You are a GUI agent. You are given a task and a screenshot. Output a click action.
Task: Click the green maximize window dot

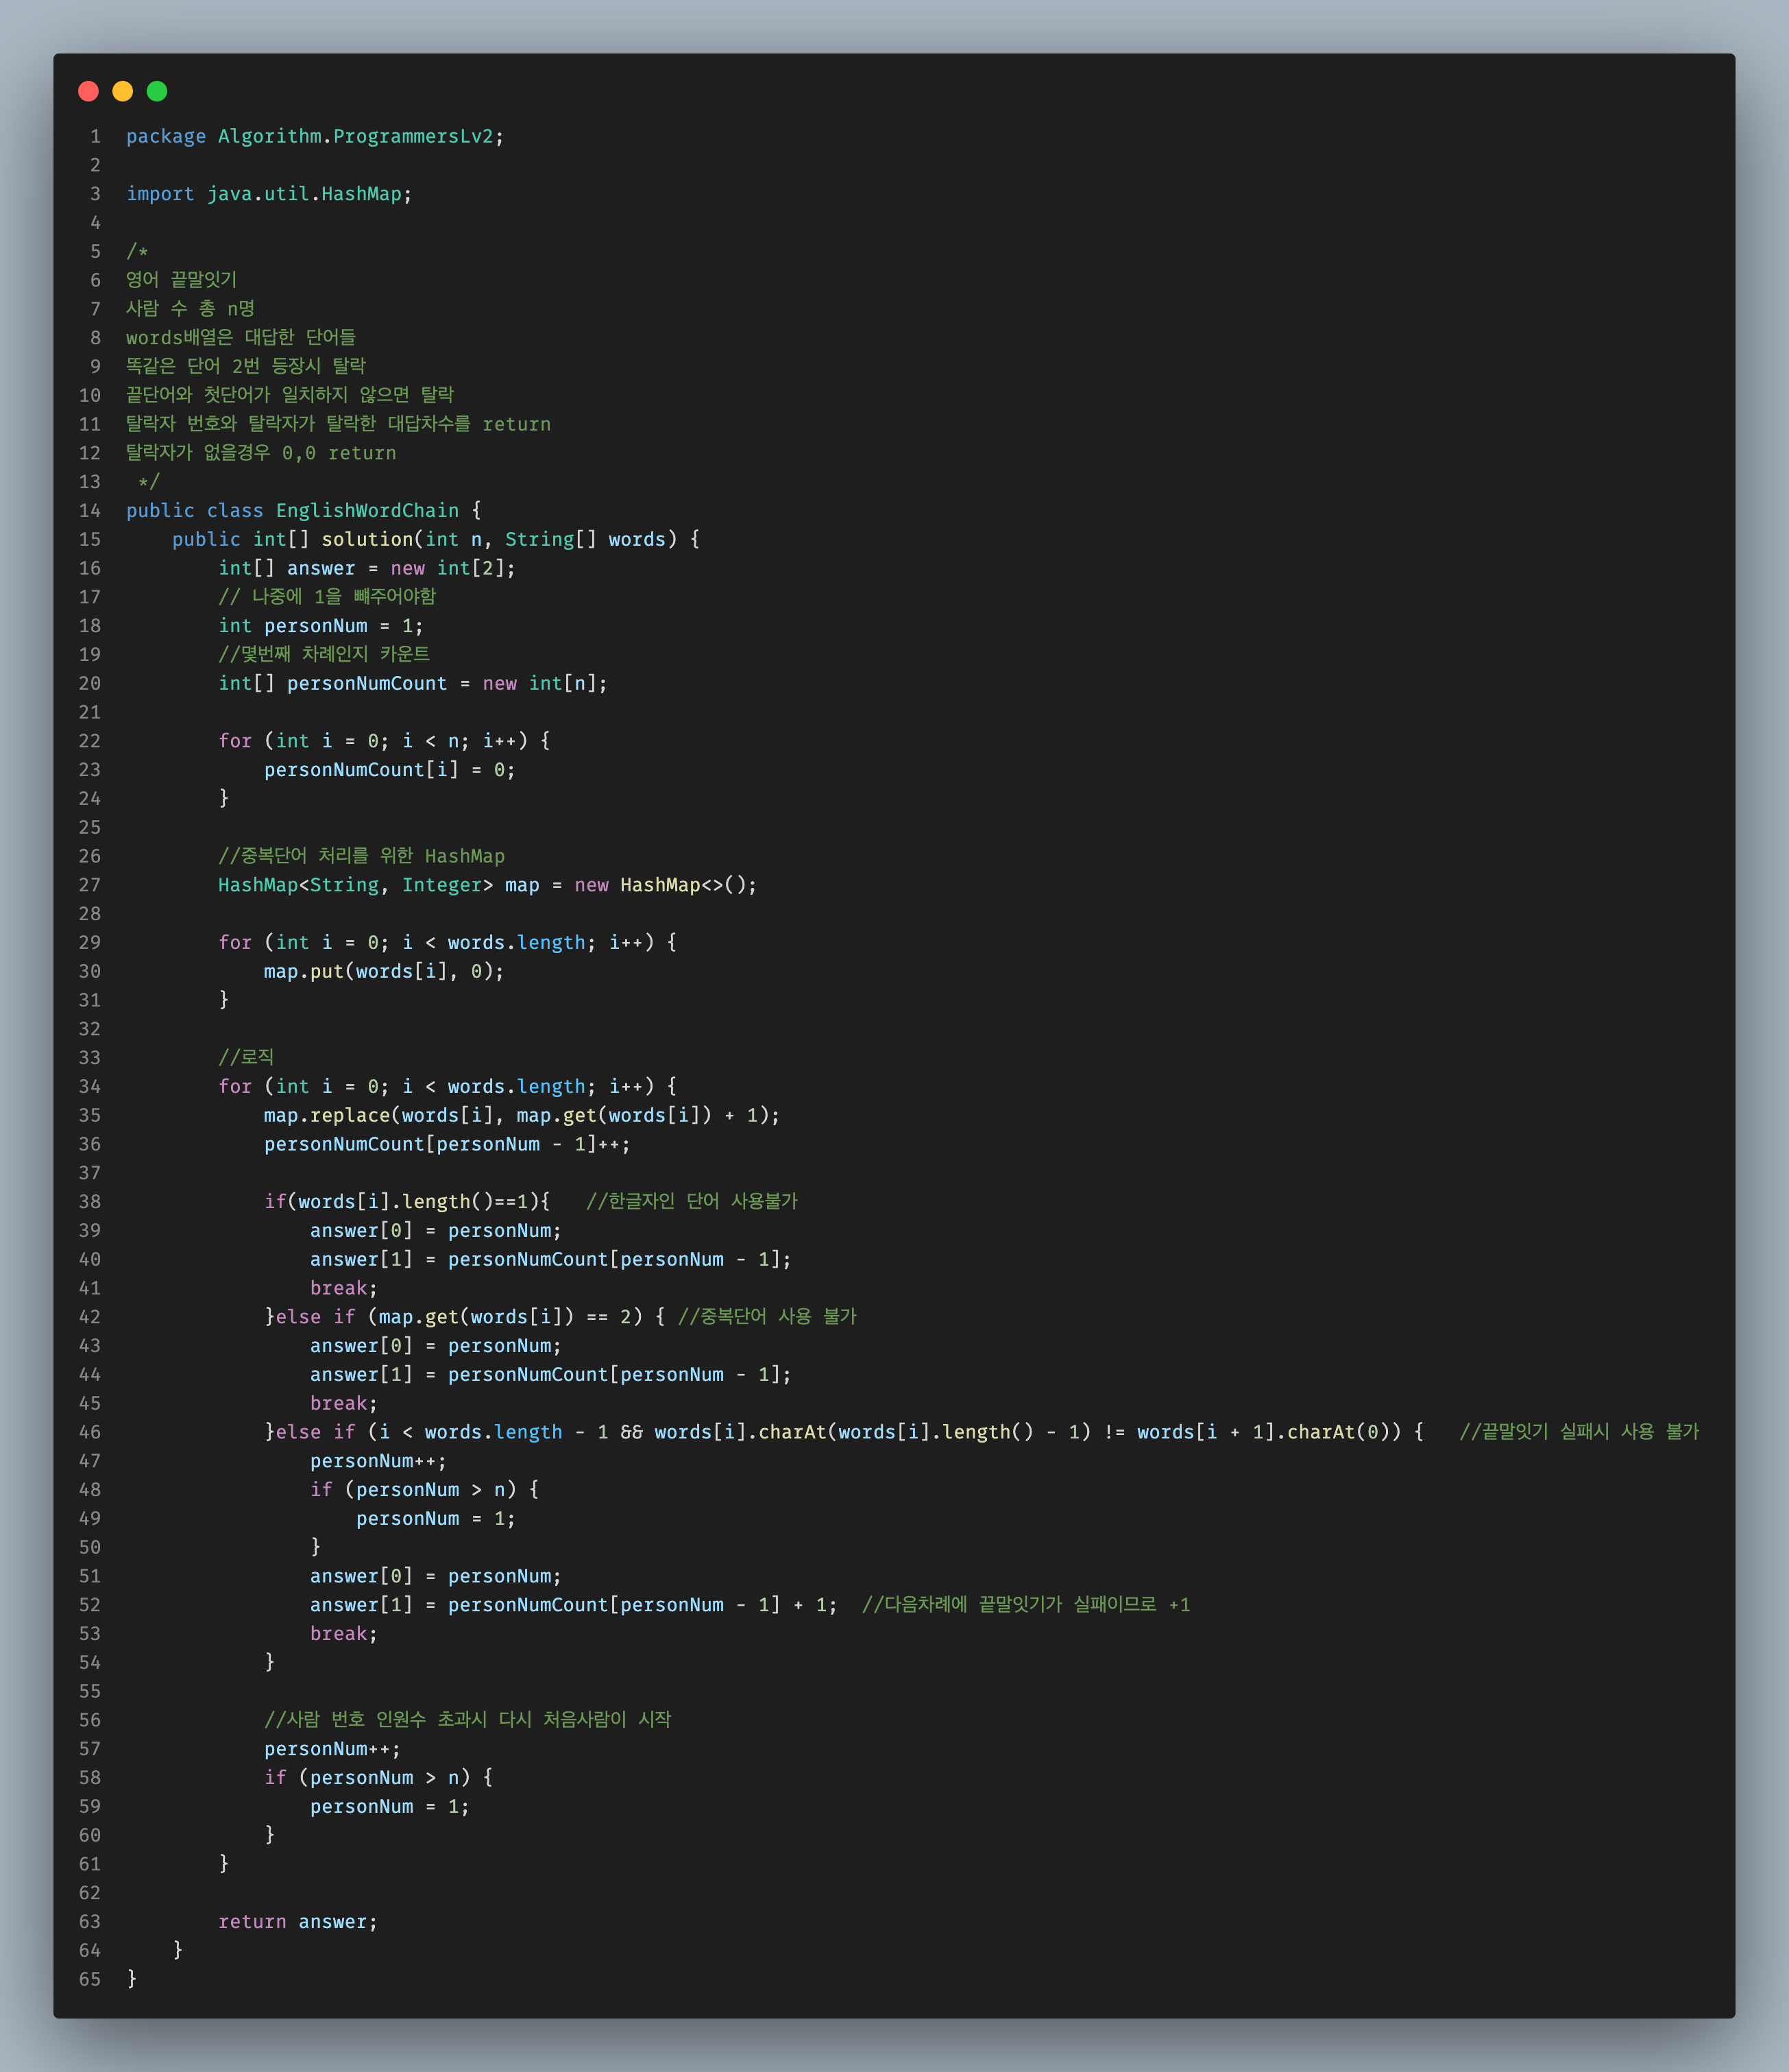157,91
